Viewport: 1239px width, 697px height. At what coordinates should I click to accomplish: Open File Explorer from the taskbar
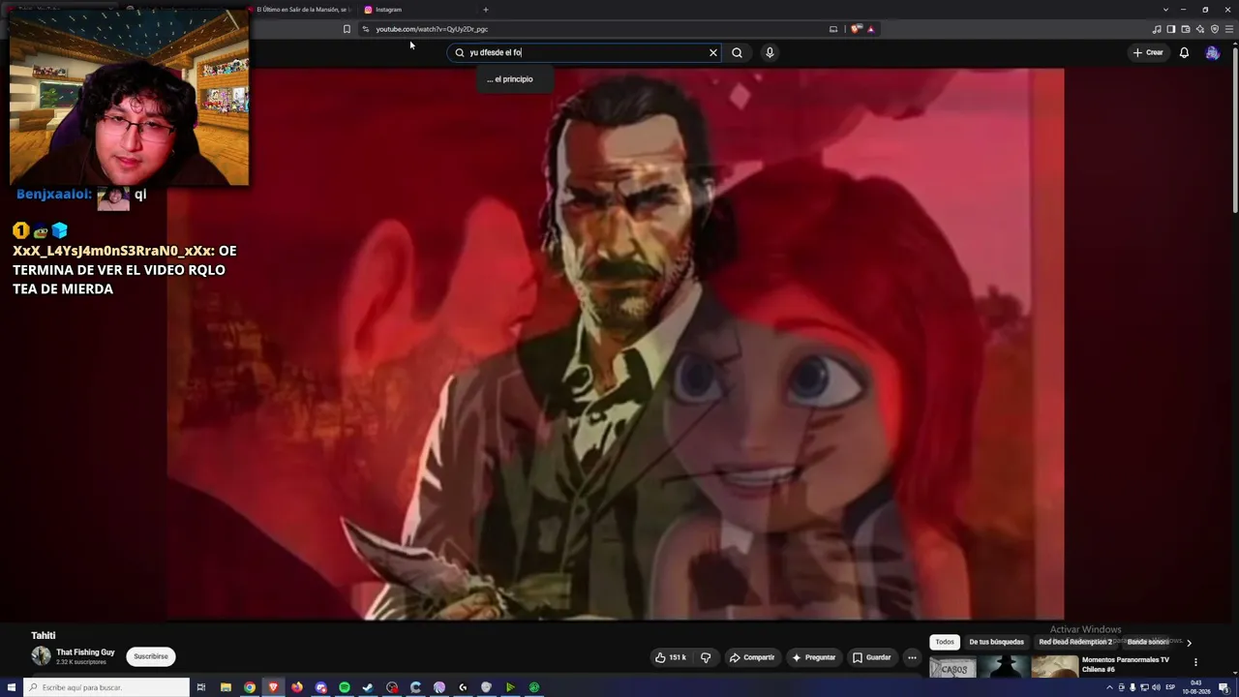coord(226,687)
